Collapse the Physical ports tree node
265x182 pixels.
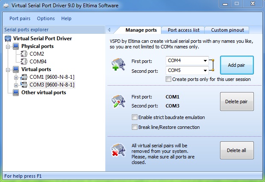pyautogui.click(x=8, y=47)
